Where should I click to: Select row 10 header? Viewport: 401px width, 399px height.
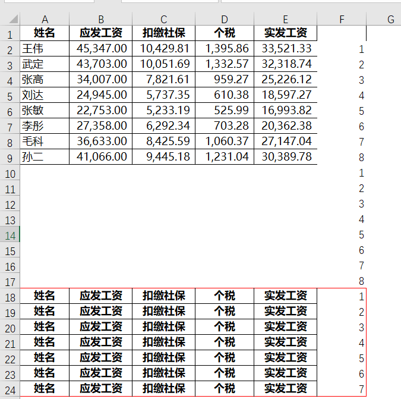click(x=10, y=172)
